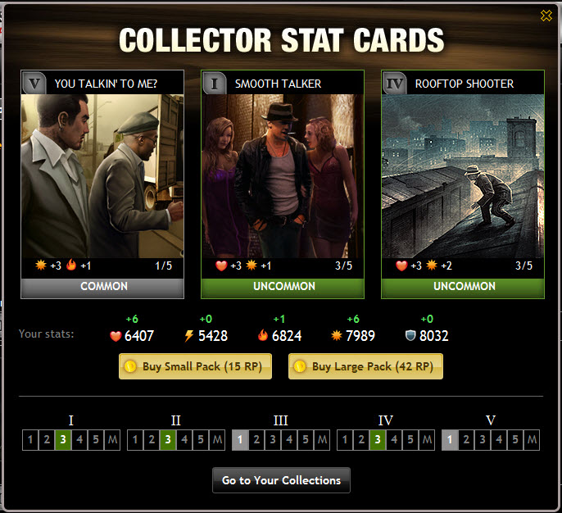Click the flame attack stat icon
Image resolution: width=562 pixels, height=513 pixels.
coord(263,335)
